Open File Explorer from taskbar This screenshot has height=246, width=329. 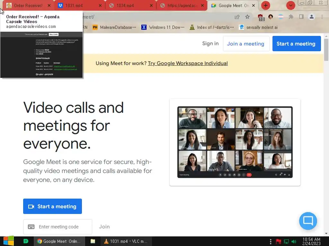[93, 241]
